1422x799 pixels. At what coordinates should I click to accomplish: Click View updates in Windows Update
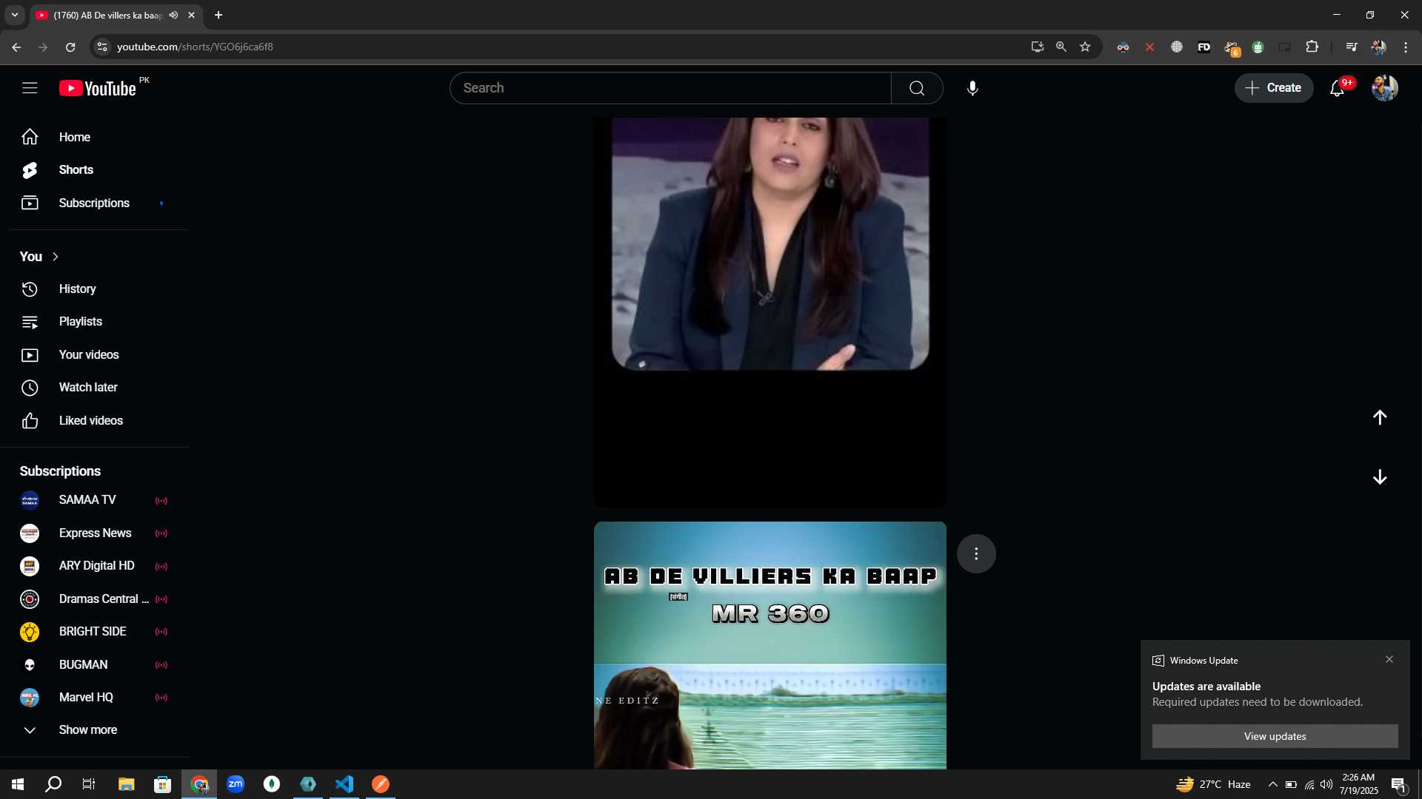(1275, 736)
